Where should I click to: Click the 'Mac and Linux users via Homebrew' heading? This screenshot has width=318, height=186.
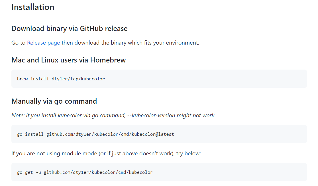coord(69,60)
